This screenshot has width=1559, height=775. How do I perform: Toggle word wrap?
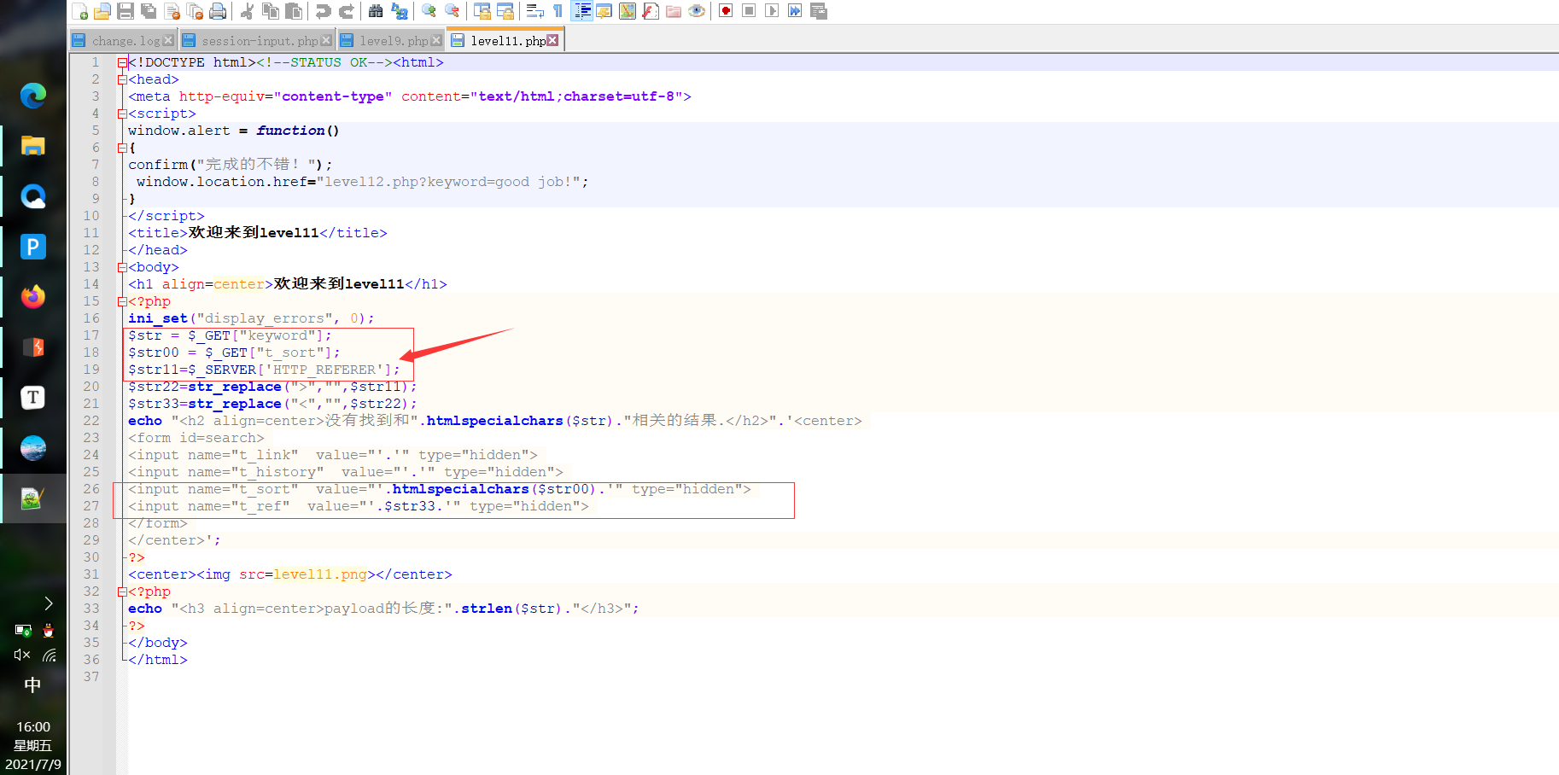535,11
